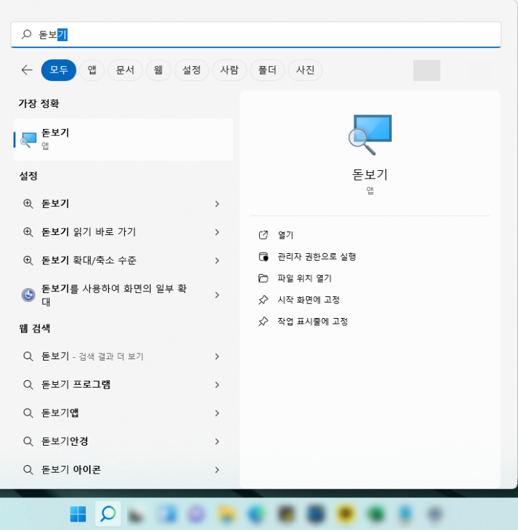Click the Search icon on taskbar
Screen dimensions: 518x530
coord(108,514)
